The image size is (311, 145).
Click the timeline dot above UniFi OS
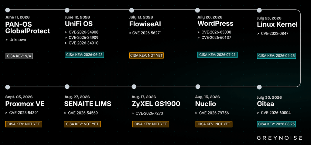point(67,10)
